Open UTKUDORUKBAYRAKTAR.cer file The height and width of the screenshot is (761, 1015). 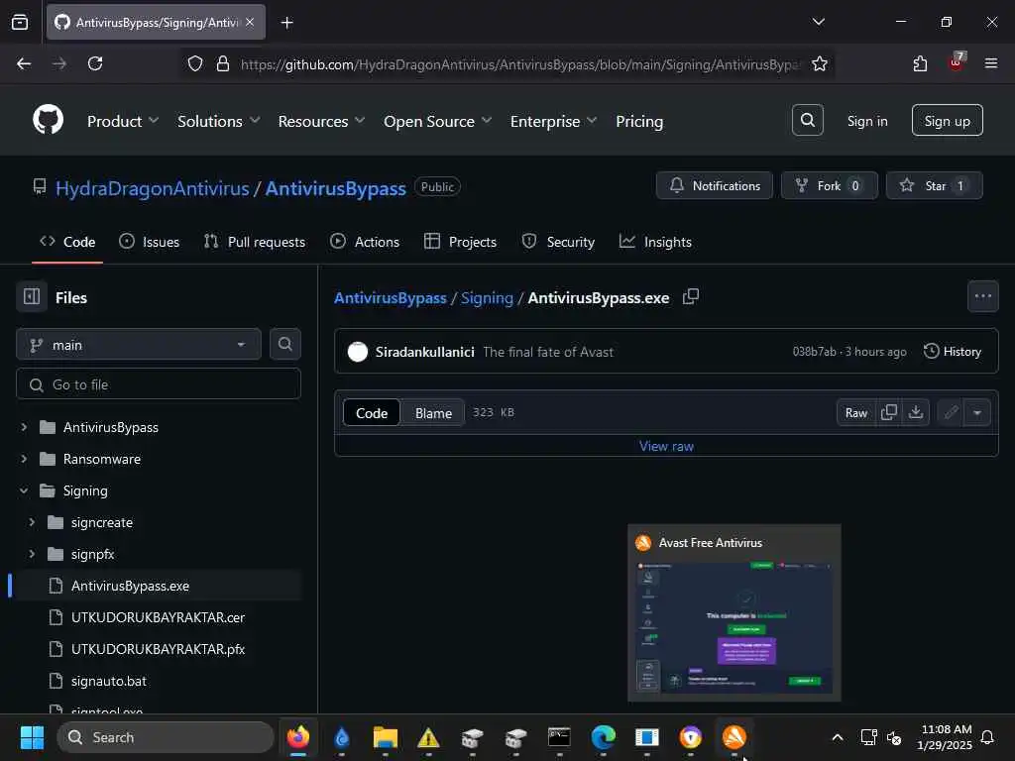pos(158,617)
